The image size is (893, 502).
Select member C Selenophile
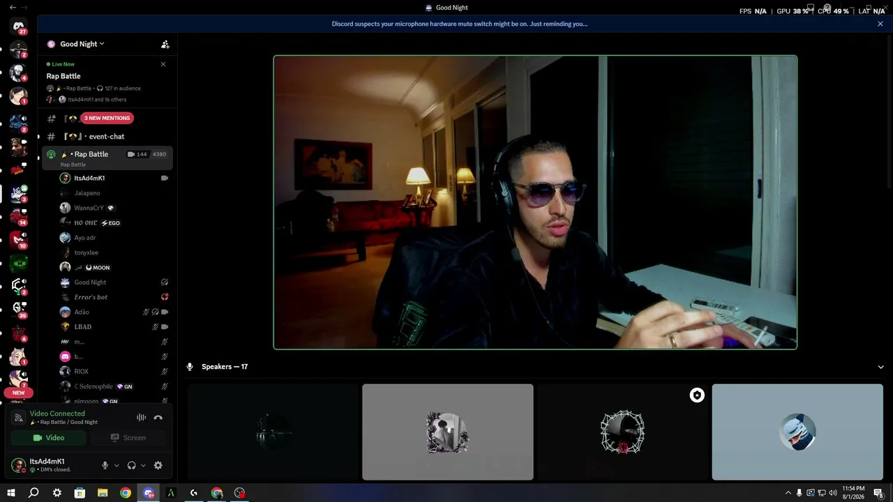tap(107, 386)
